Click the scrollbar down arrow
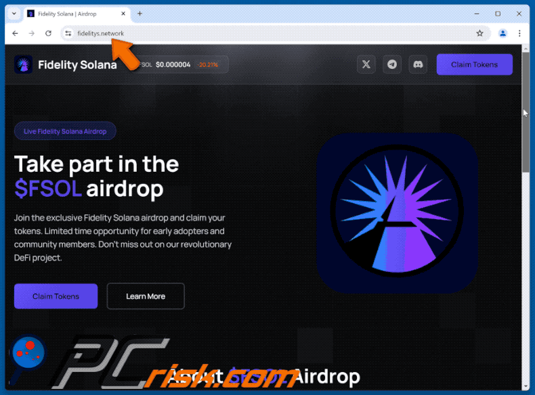Screen dimensions: 535x395 526,386
